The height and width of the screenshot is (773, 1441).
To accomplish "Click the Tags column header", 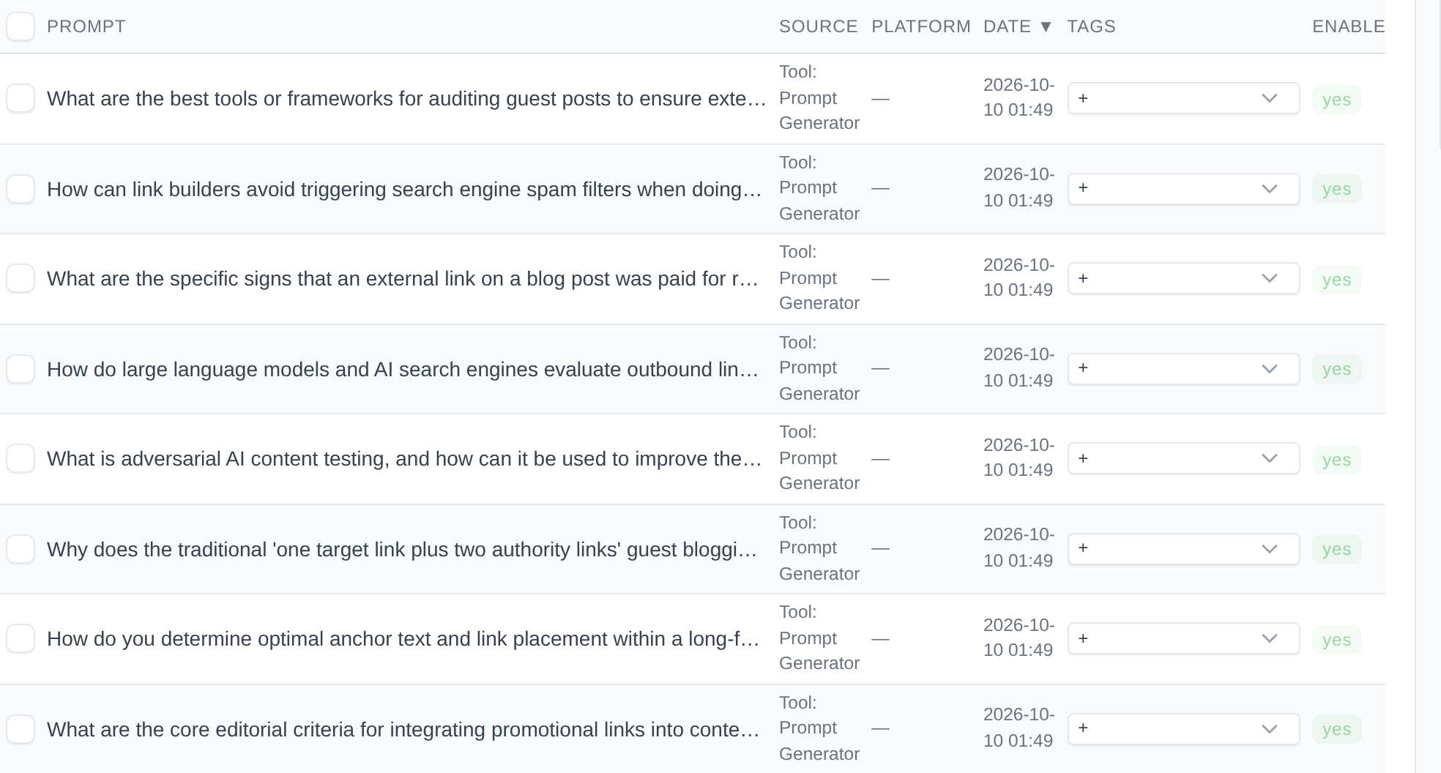I will pyautogui.click(x=1091, y=26).
